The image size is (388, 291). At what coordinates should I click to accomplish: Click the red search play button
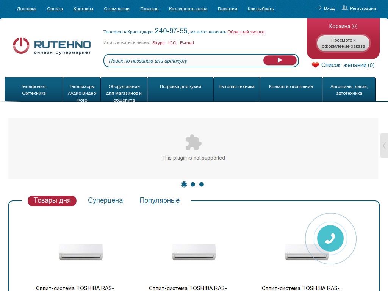tap(280, 60)
